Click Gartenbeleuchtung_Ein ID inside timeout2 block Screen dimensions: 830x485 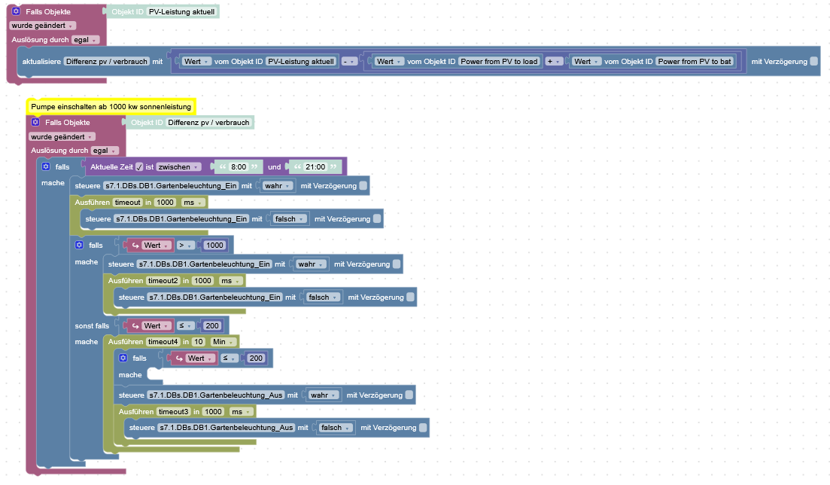[215, 297]
